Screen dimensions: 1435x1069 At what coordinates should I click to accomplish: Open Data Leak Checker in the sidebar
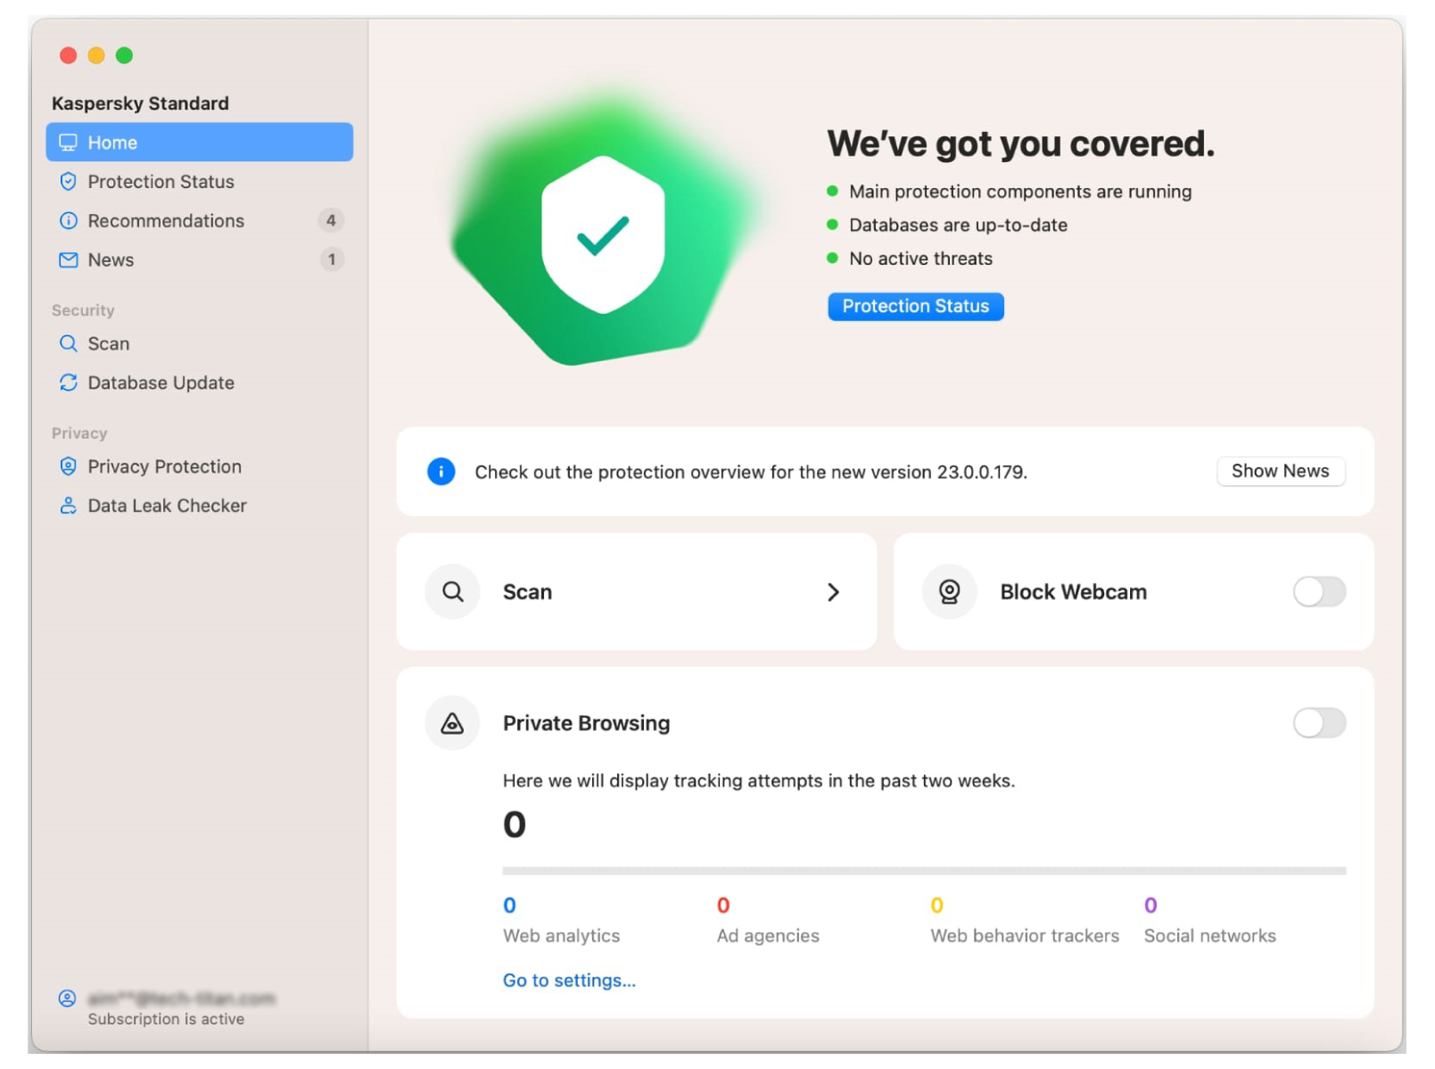[200, 506]
